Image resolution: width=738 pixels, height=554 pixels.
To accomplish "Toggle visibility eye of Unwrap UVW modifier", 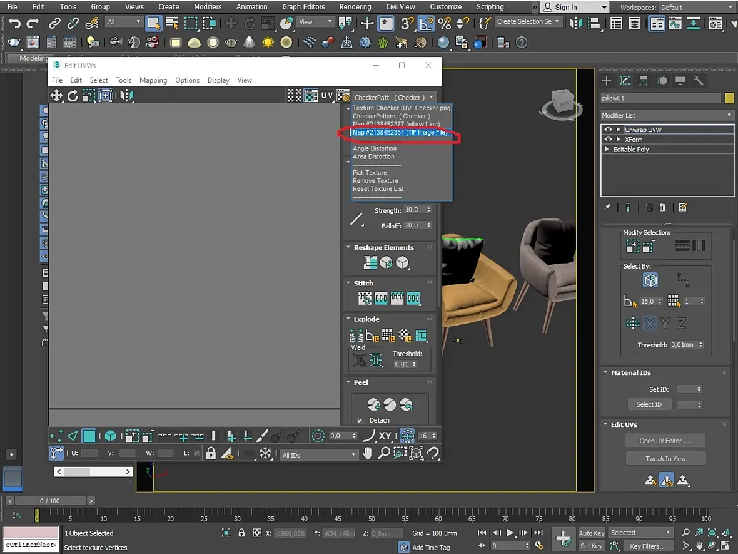I will coord(607,130).
